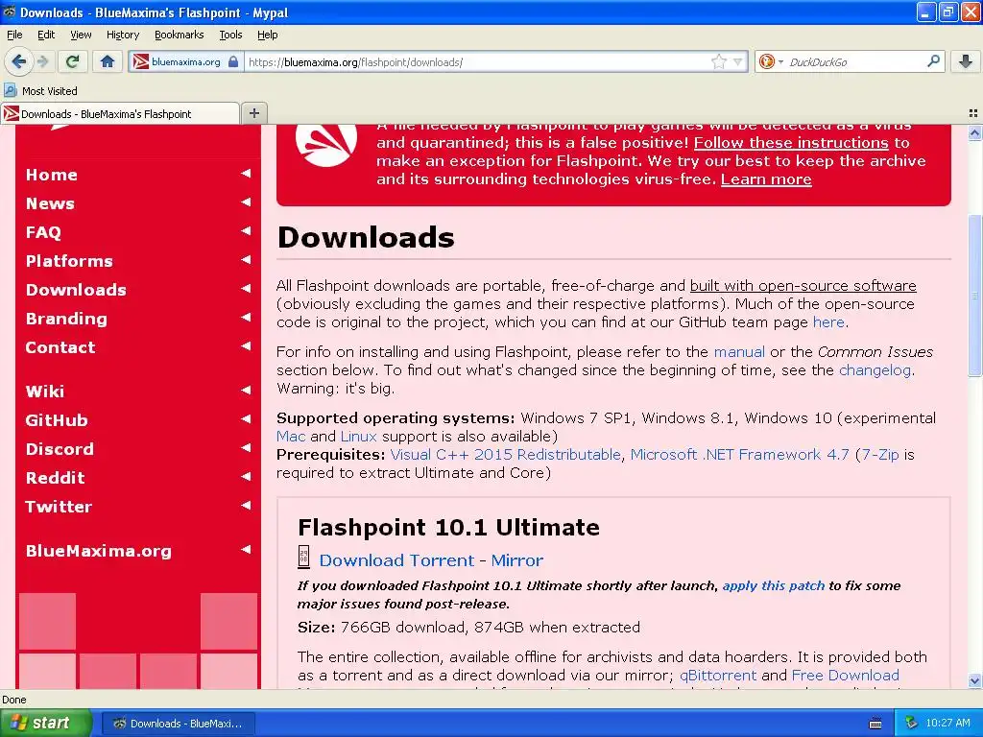Image resolution: width=983 pixels, height=737 pixels.
Task: Open the View menu
Action: [81, 35]
